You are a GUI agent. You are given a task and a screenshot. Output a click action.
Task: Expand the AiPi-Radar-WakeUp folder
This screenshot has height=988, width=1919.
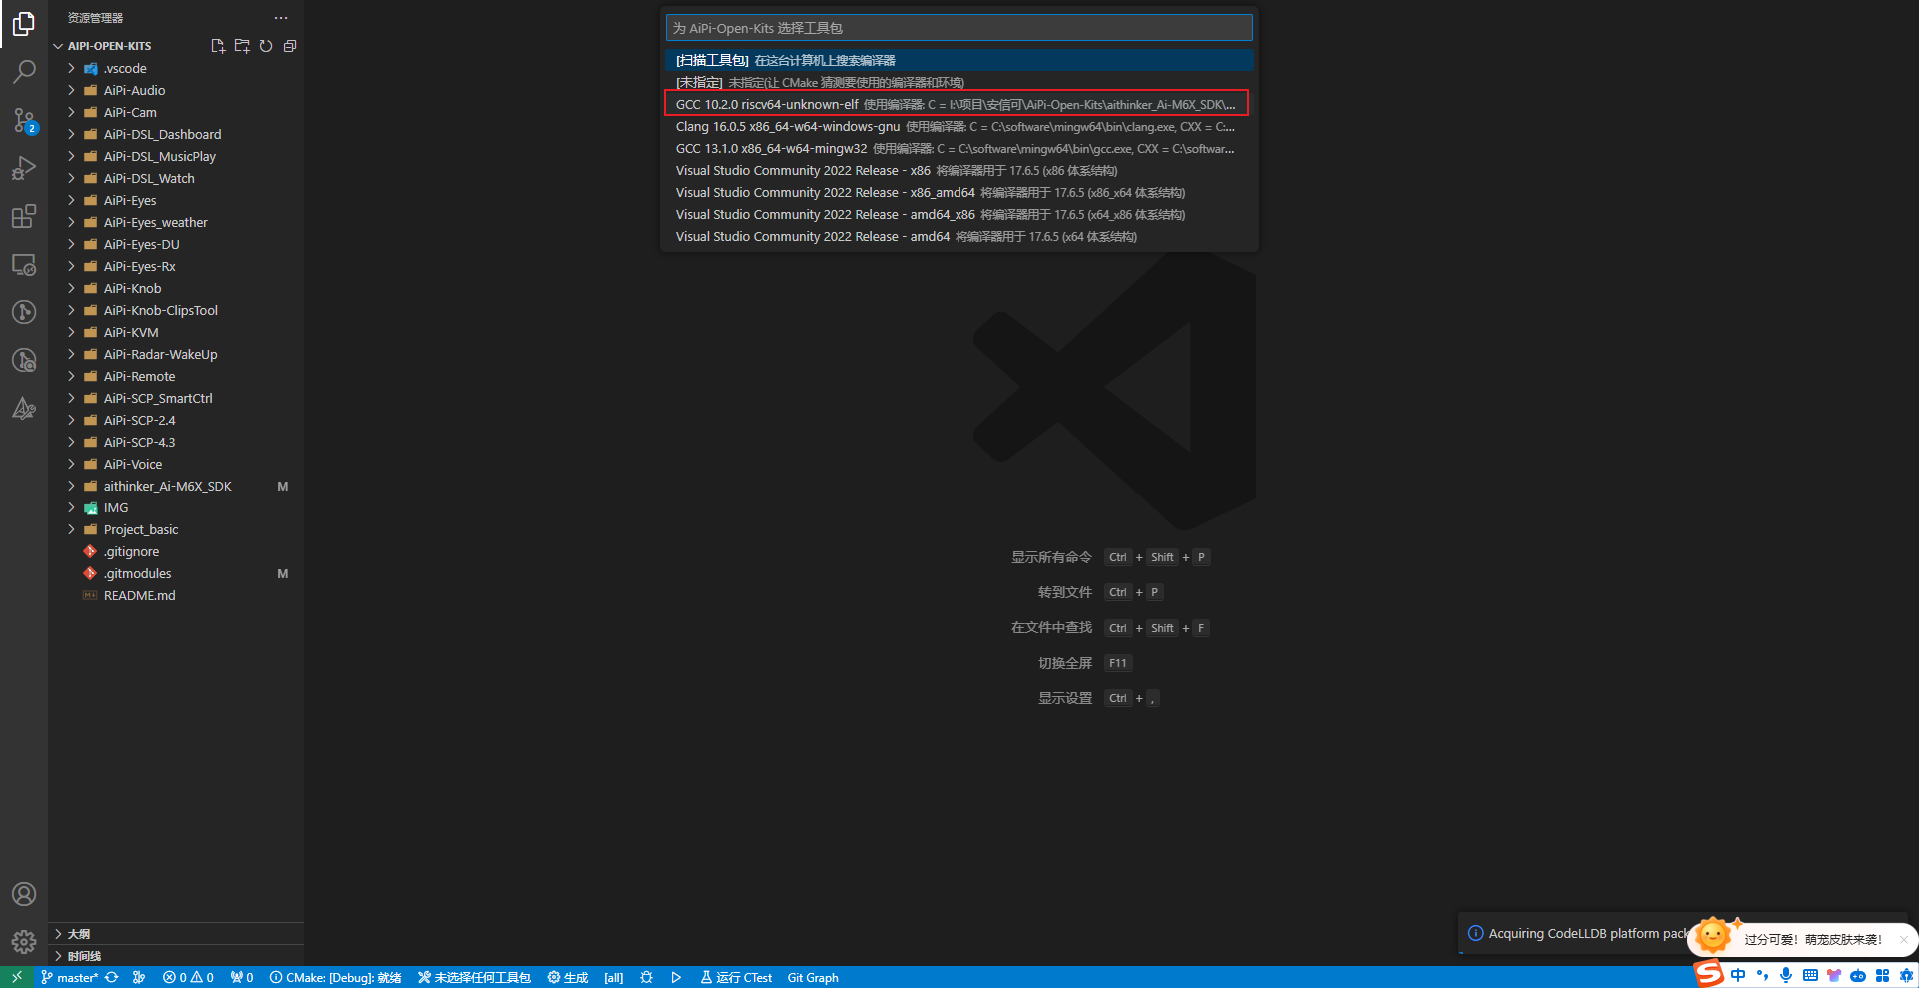tap(176, 354)
